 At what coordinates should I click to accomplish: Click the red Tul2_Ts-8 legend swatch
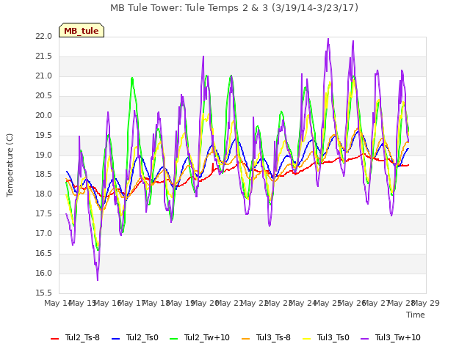tap(55, 339)
